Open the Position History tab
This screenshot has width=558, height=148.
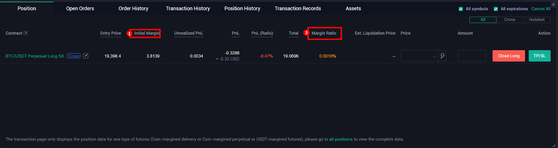pyautogui.click(x=242, y=8)
